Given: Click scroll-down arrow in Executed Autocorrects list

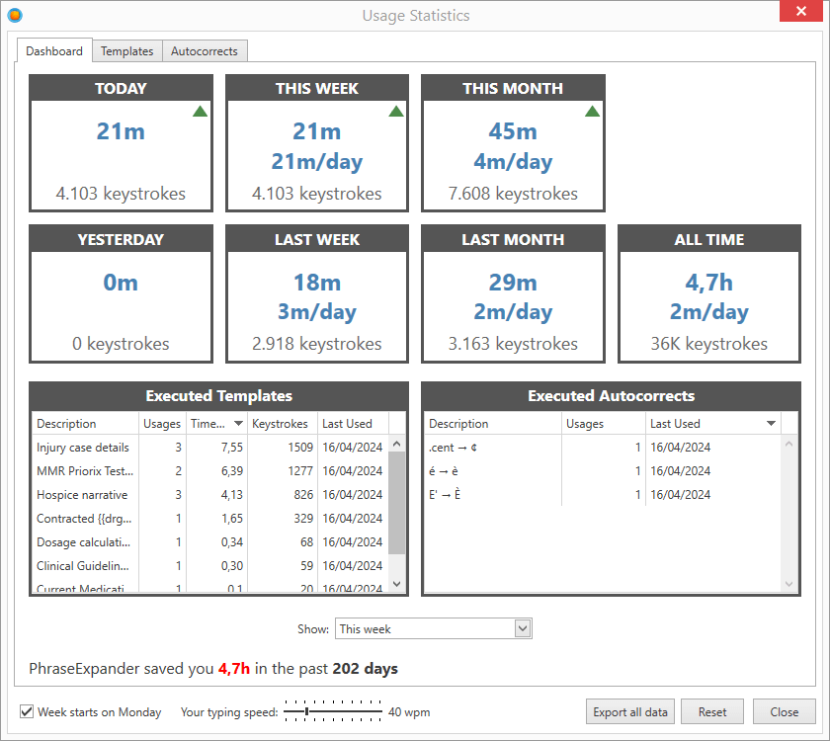Looking at the screenshot, I should [x=788, y=584].
